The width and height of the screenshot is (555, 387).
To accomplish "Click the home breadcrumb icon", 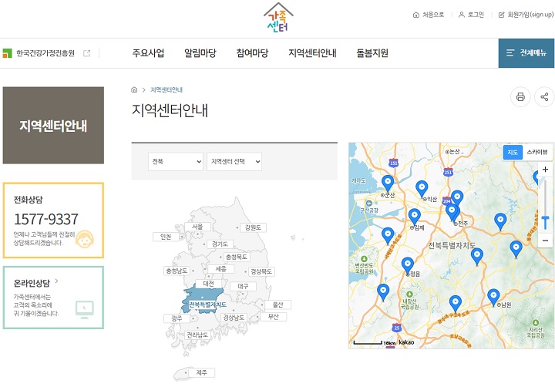I will 134,89.
